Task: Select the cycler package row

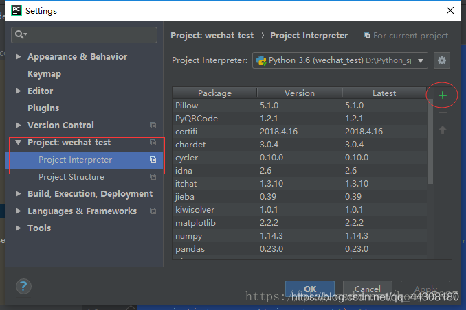Action: [300, 158]
